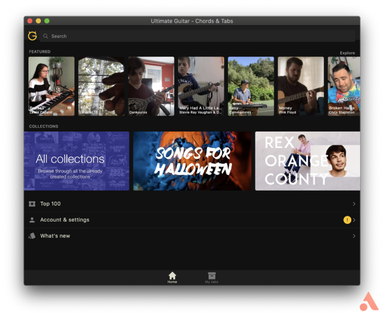Open the Top 100 row
This screenshot has height=317, width=384.
click(192, 204)
